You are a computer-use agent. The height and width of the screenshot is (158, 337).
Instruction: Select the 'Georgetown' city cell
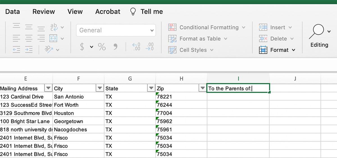point(78,121)
